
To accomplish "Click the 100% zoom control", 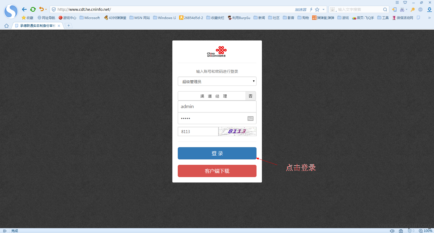I will [x=426, y=231].
